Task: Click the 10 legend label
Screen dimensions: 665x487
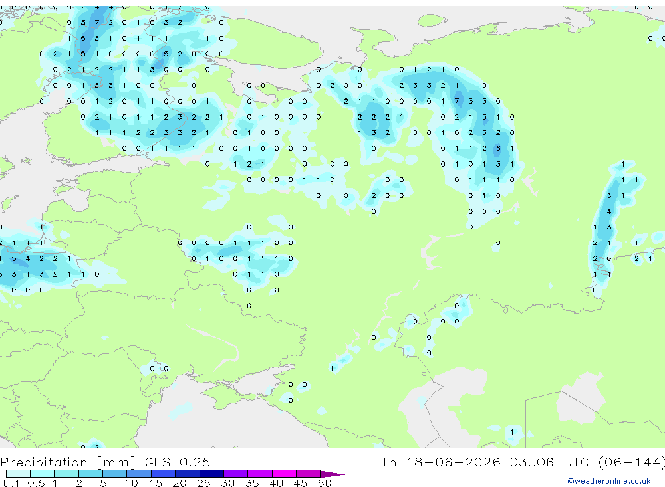Action: pyautogui.click(x=132, y=483)
